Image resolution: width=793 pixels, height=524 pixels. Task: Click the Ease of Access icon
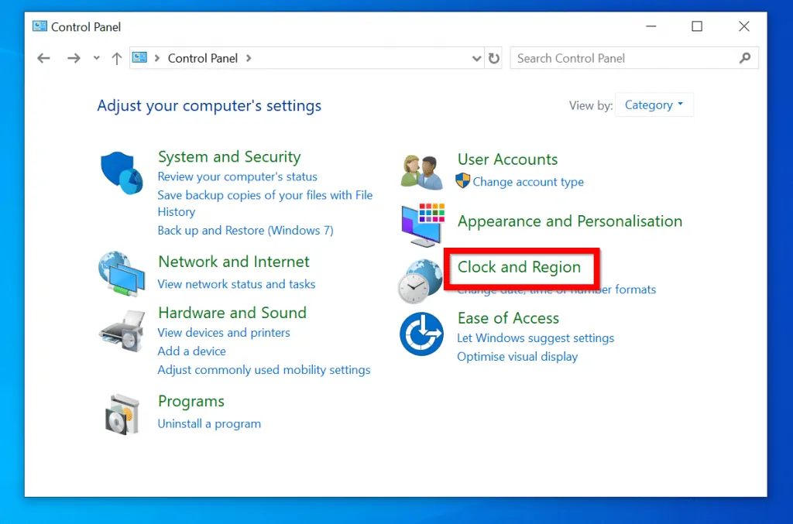tap(421, 334)
